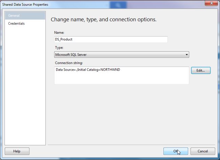Click the Edit... button for connection string

[201, 70]
